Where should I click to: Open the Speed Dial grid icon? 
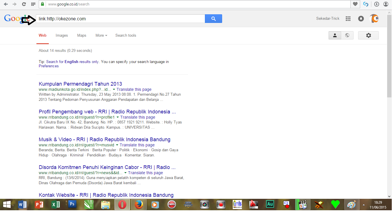tap(33, 4)
